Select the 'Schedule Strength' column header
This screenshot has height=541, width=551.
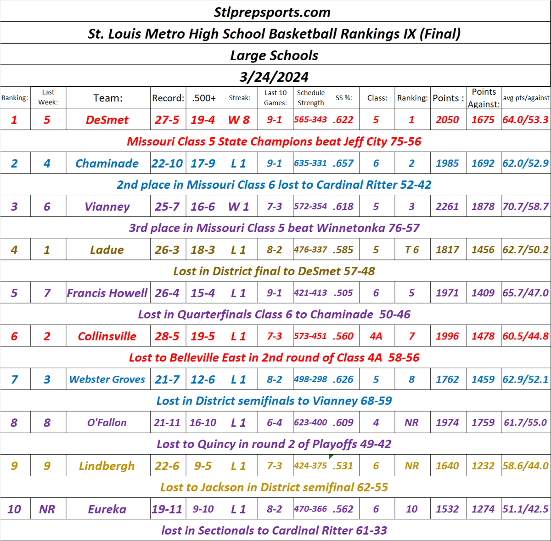coord(310,98)
